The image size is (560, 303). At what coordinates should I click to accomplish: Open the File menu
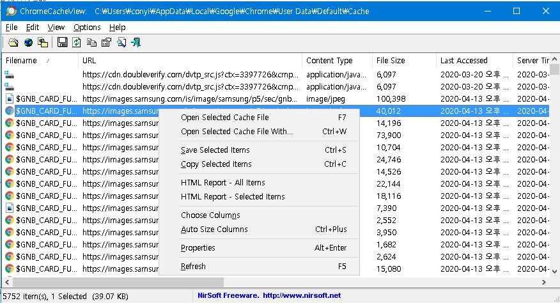pos(12,27)
